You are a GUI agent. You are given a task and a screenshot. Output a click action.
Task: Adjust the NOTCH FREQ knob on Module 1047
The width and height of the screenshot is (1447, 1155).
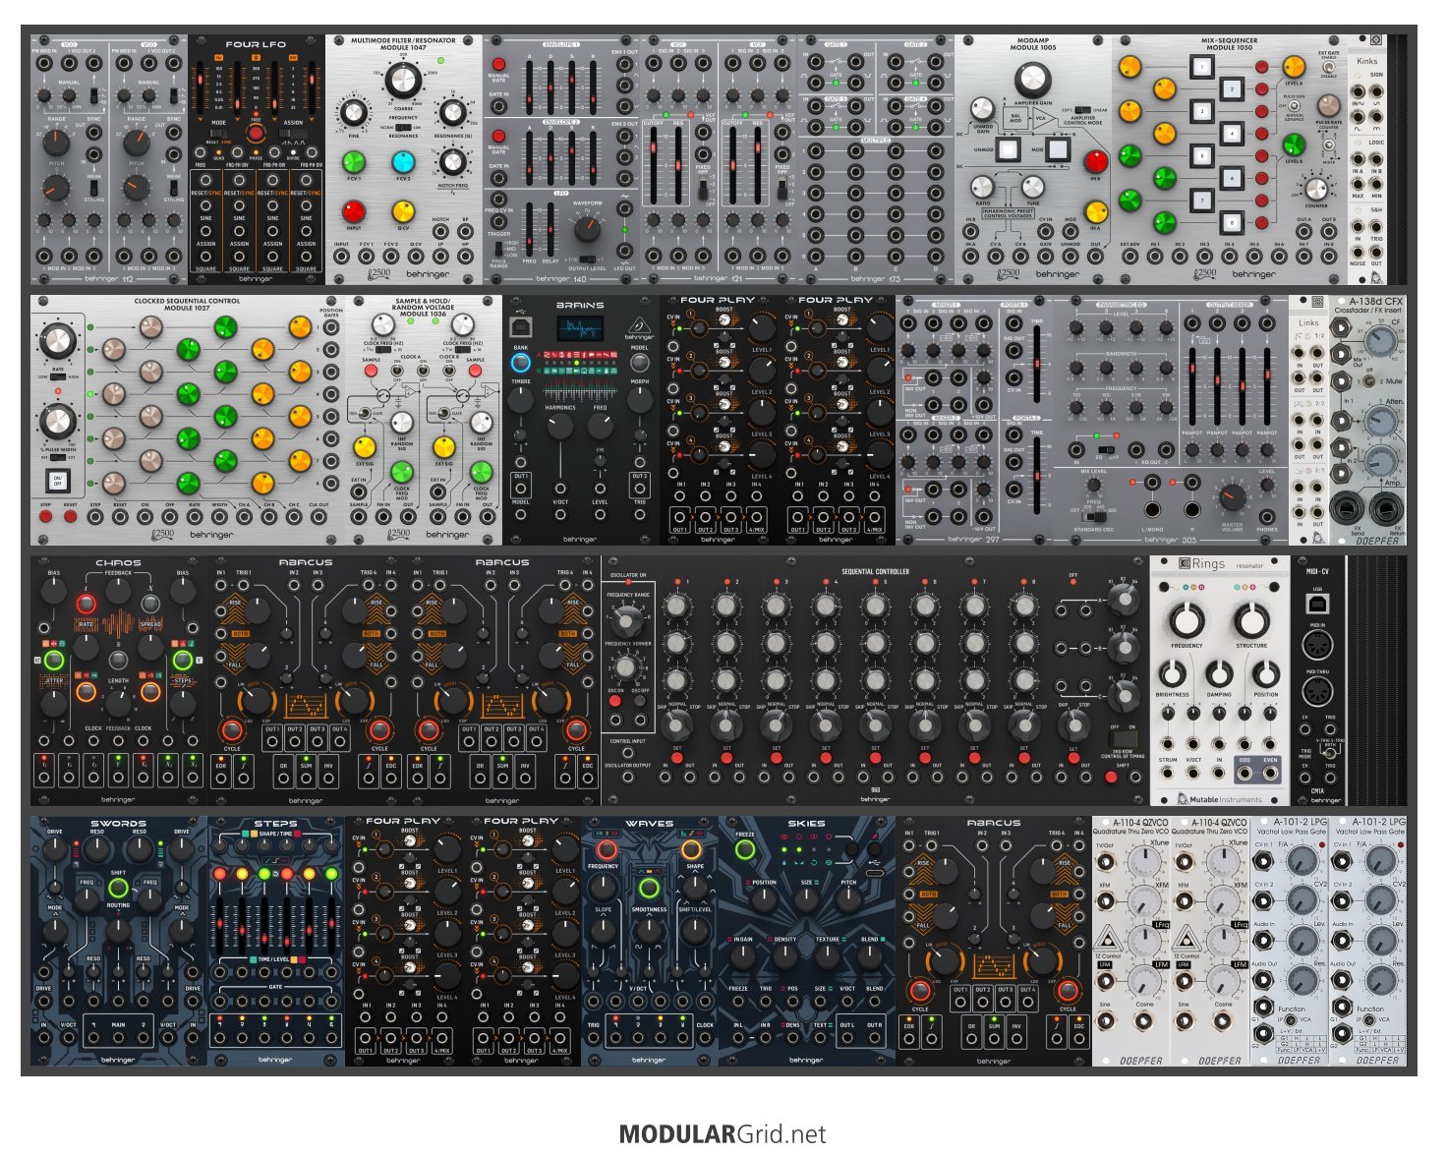tap(452, 161)
